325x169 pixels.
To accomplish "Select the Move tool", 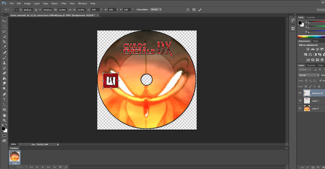I will click(x=4, y=21).
